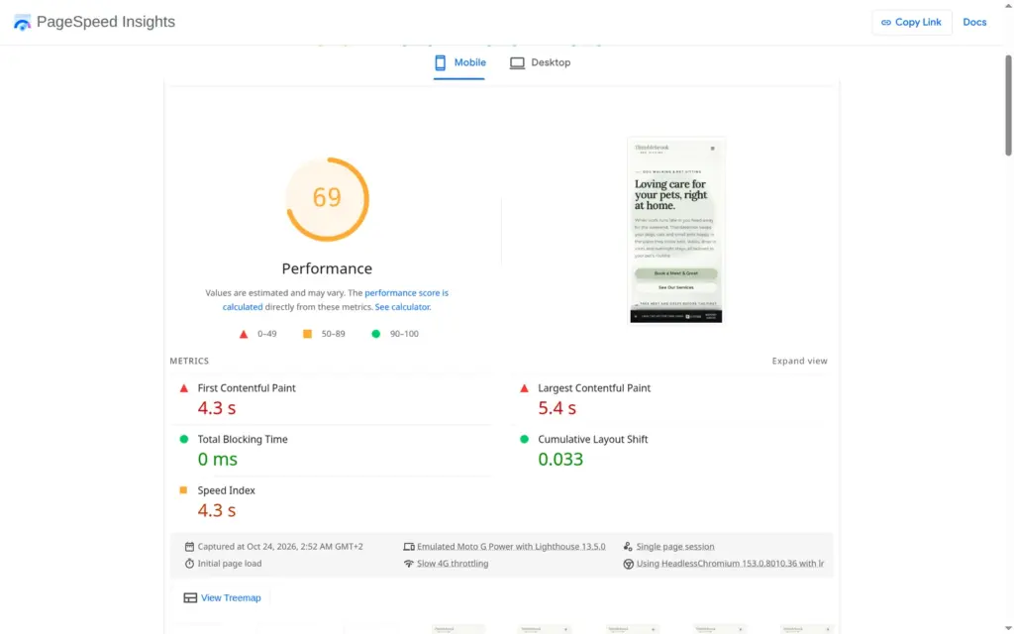Click the Captured at Oct 24, 2026 text
The height and width of the screenshot is (634, 1014).
coord(280,547)
